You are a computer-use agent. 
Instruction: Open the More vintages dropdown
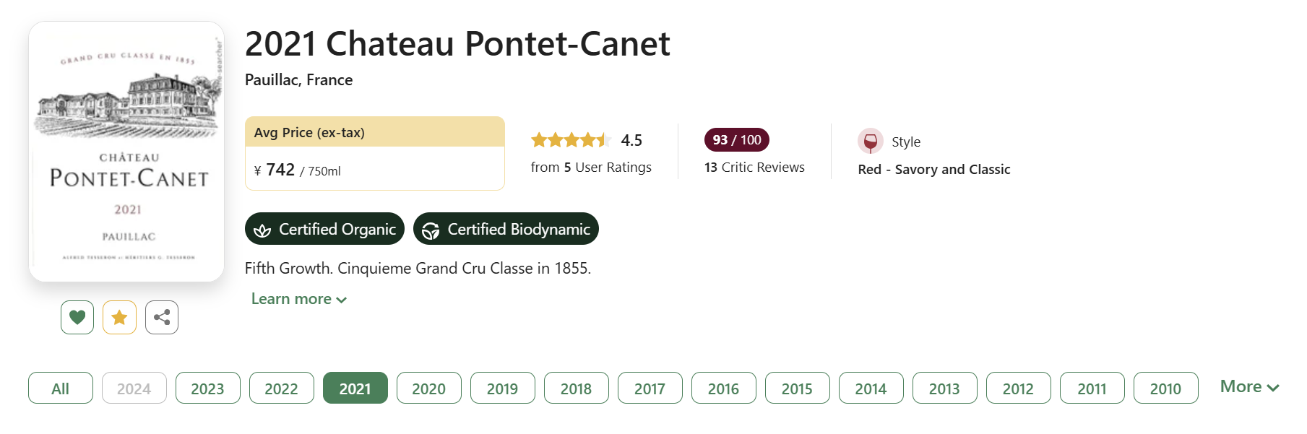pyautogui.click(x=1249, y=387)
